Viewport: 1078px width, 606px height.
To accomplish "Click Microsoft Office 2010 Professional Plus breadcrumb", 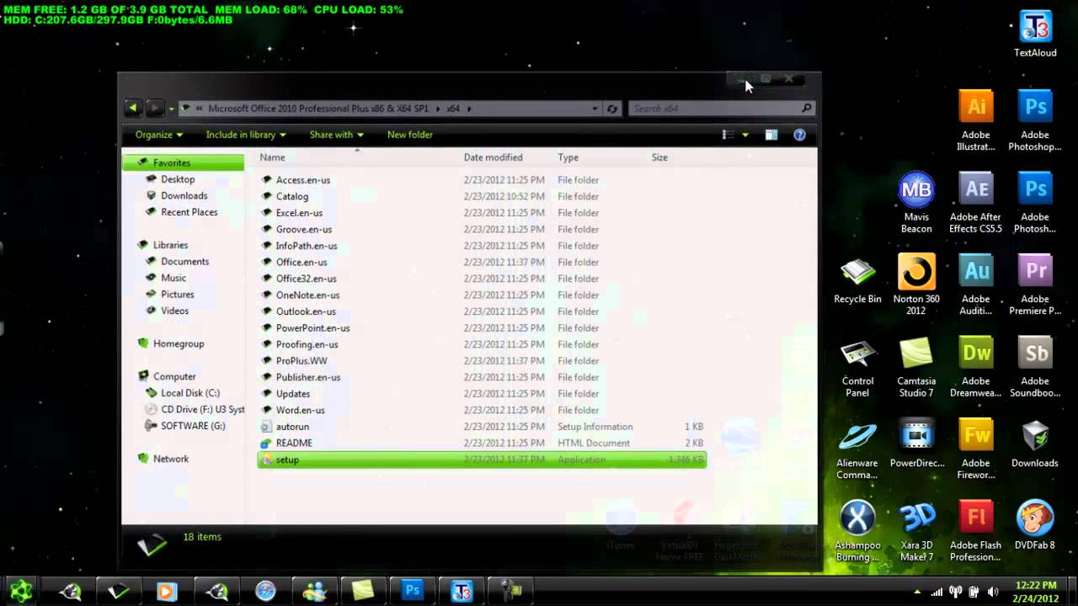I will tap(318, 109).
